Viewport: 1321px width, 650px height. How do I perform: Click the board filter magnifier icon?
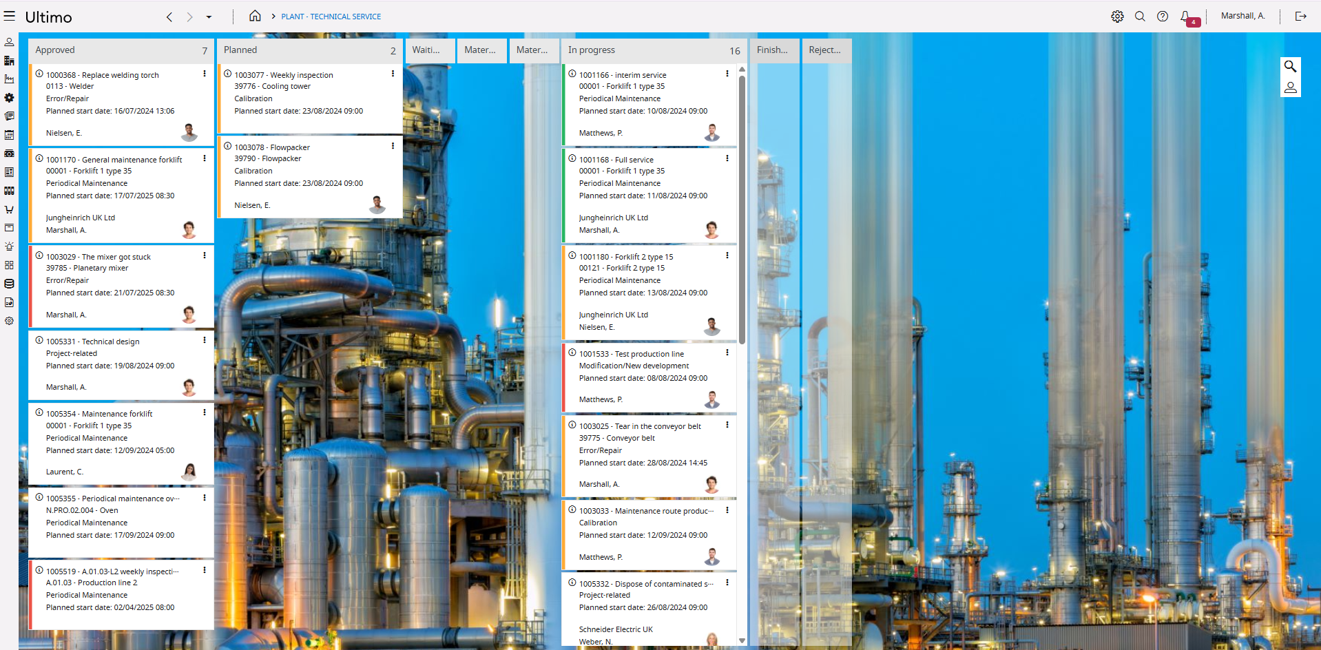tap(1290, 67)
